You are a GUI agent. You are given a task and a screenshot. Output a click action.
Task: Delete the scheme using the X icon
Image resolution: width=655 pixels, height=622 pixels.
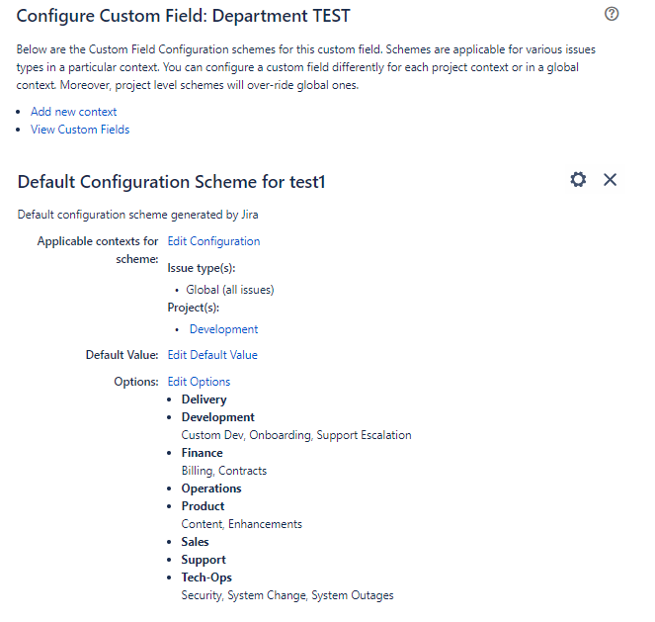tap(610, 180)
